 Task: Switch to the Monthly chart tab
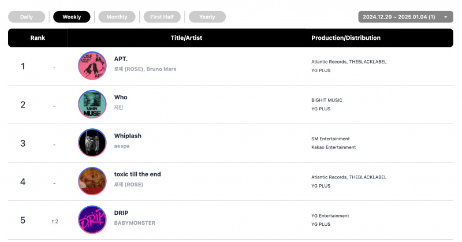[x=117, y=17]
